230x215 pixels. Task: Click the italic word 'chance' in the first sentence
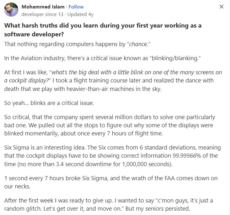(138, 44)
